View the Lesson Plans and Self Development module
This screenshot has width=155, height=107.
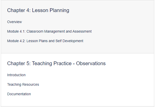pyautogui.click(x=45, y=41)
